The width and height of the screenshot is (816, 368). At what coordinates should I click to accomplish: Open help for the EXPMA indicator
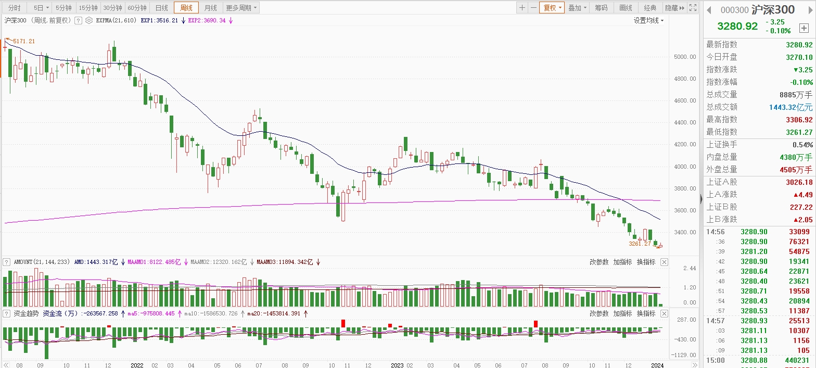pos(79,20)
